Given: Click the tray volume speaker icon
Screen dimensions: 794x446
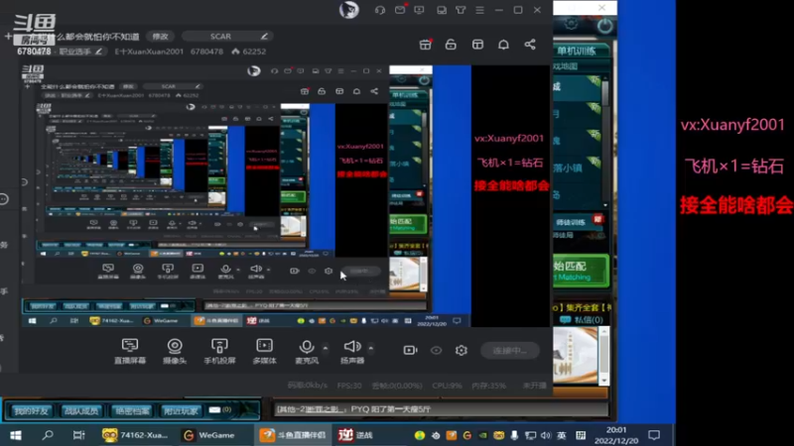Looking at the screenshot, I should tap(545, 435).
